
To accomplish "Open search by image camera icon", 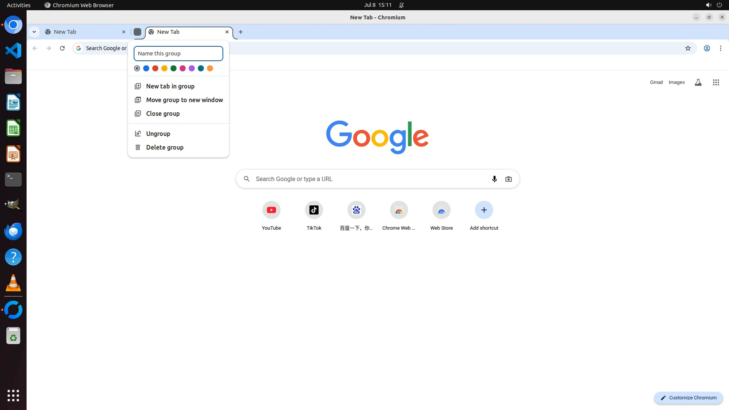I will 508,179.
